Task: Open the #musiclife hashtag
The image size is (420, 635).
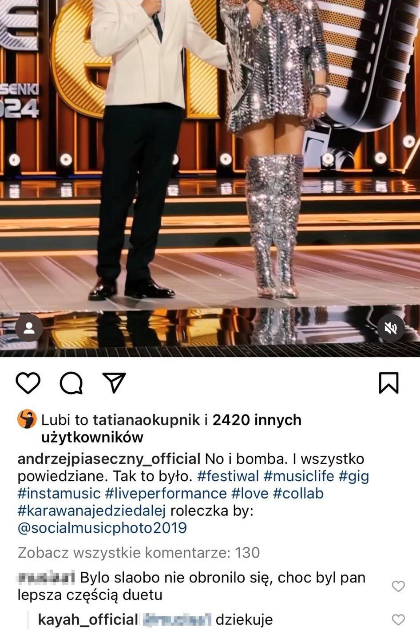Action: [299, 476]
